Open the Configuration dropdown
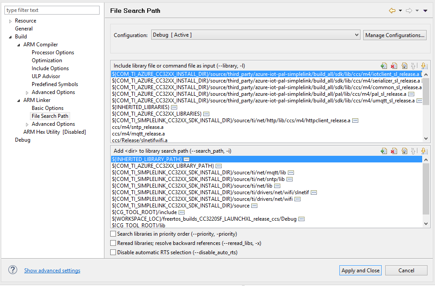Viewport: 435px width, 286px height. 256,35
